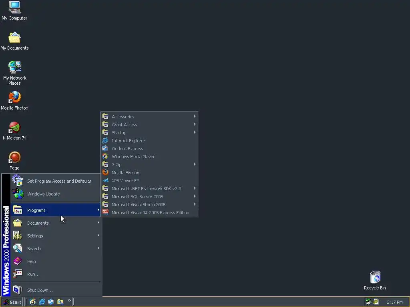Launch Windows Update from the Start menu
The width and height of the screenshot is (410, 307).
tap(56, 194)
